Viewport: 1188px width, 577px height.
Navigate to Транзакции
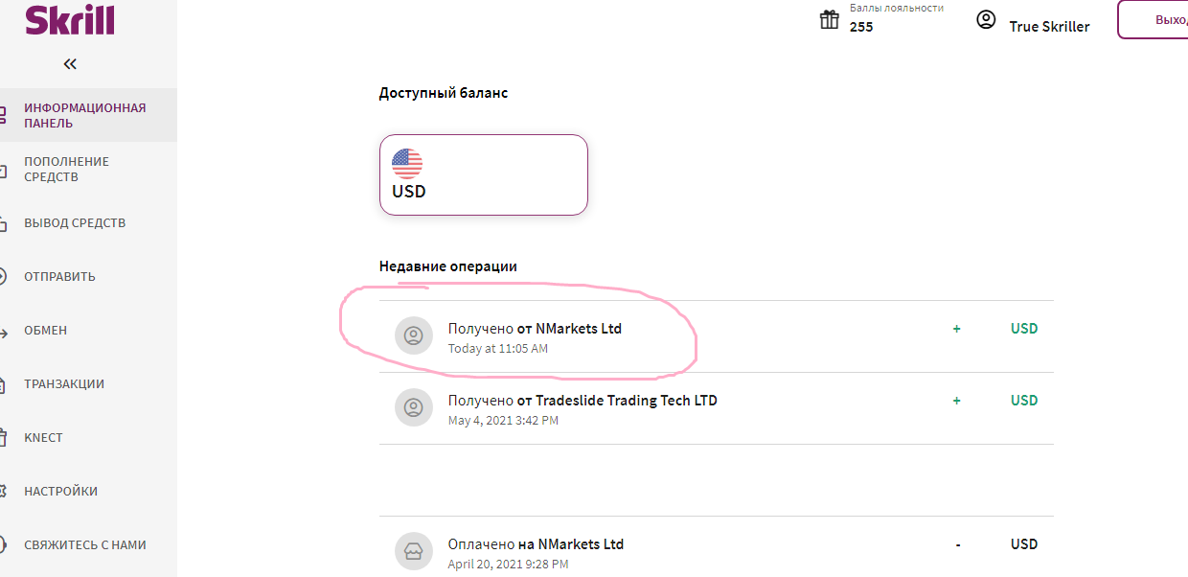(88, 383)
